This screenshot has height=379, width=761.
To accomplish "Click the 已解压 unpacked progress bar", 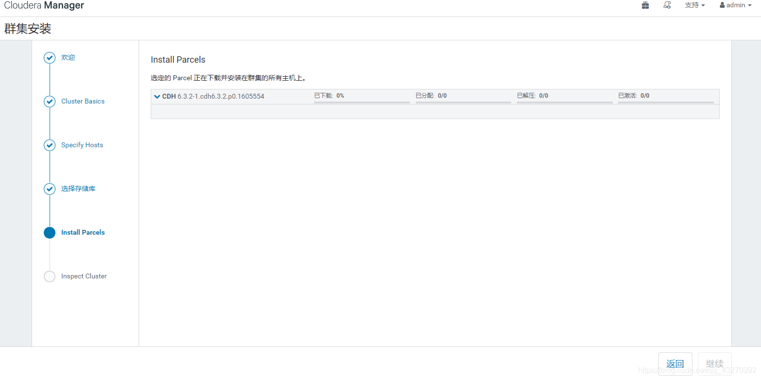I will pyautogui.click(x=565, y=103).
